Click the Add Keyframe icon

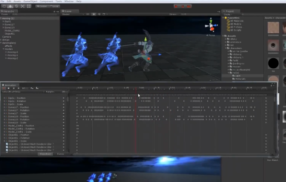(32, 88)
